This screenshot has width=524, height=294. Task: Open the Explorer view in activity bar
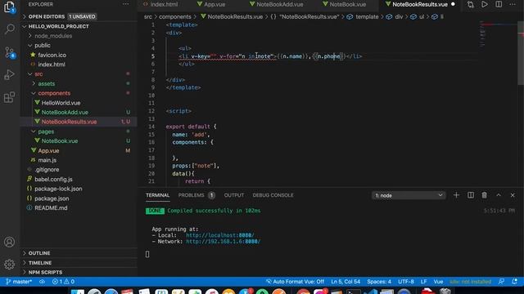click(x=9, y=7)
